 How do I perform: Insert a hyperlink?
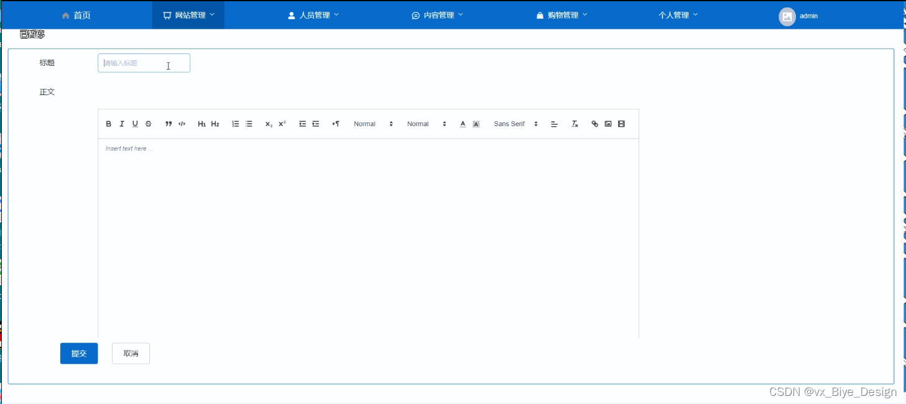[594, 124]
